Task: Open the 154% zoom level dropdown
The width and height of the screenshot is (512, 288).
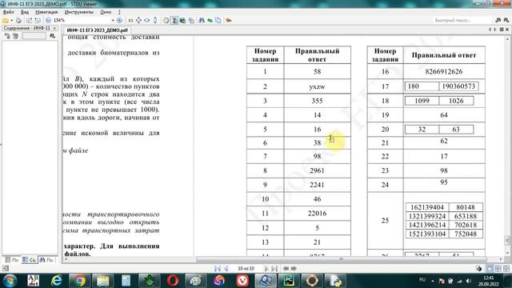Action: click(x=113, y=20)
